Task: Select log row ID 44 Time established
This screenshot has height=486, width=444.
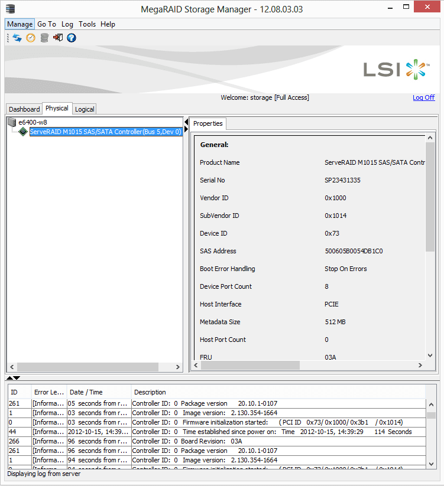Action: pos(217,432)
